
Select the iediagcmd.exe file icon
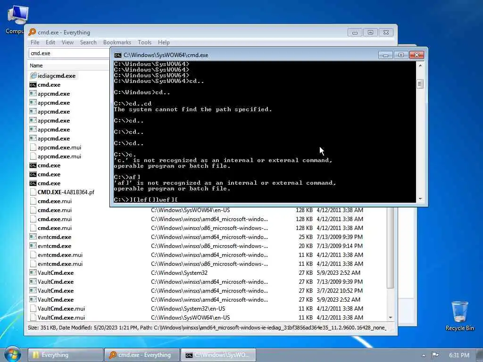(33, 75)
